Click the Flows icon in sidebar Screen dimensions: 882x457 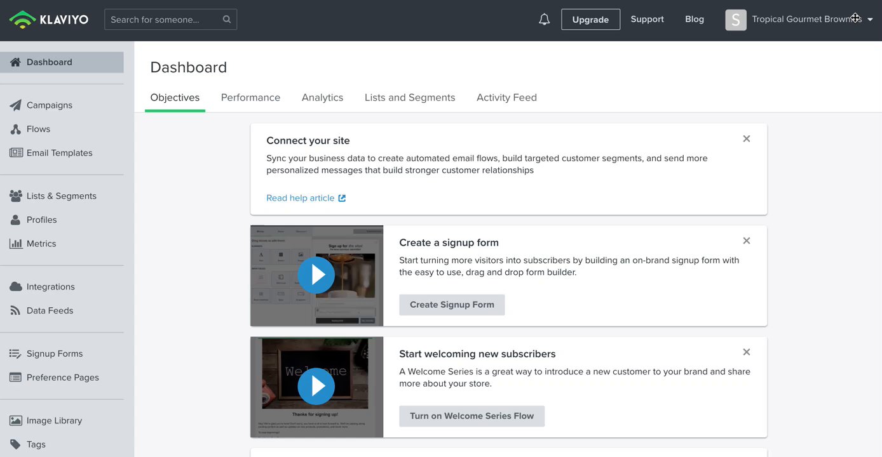point(16,129)
